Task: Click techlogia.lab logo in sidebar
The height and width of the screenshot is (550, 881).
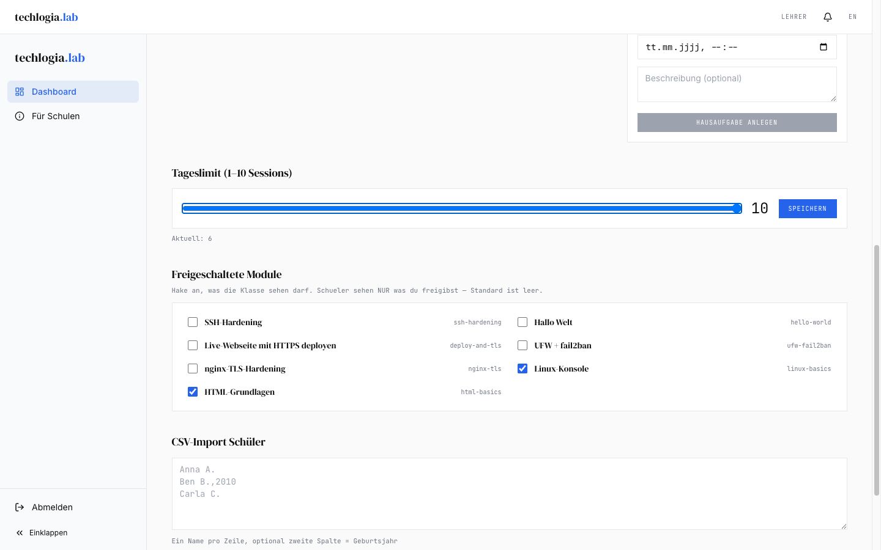Action: [x=50, y=58]
